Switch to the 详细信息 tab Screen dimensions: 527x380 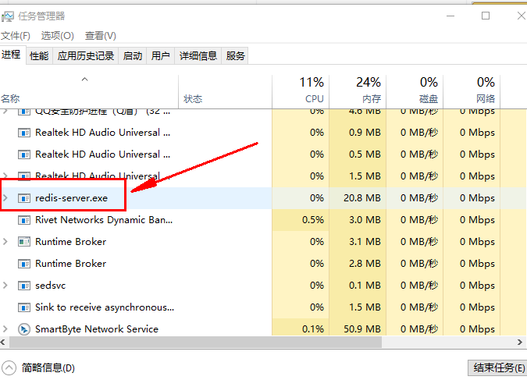(198, 55)
